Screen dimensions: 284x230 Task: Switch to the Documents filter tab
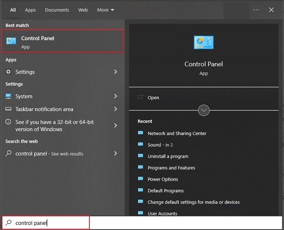coord(57,10)
